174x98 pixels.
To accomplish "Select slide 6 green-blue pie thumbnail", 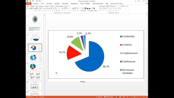I will click(35, 67).
